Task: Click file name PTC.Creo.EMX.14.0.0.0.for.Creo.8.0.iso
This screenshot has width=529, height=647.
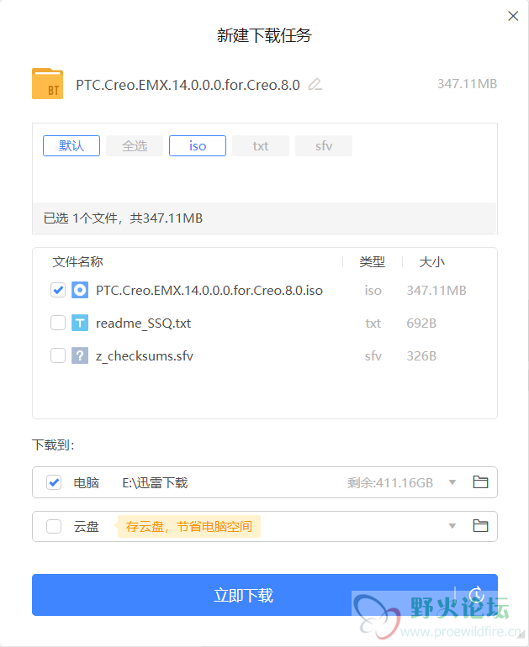Action: (x=209, y=290)
